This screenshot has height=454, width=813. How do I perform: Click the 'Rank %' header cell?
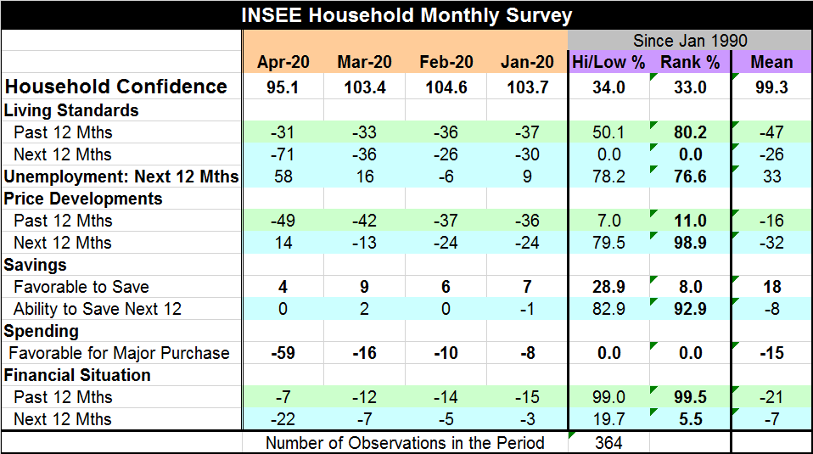(690, 62)
